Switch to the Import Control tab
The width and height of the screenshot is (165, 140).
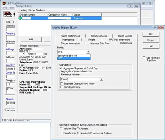[x=125, y=36]
